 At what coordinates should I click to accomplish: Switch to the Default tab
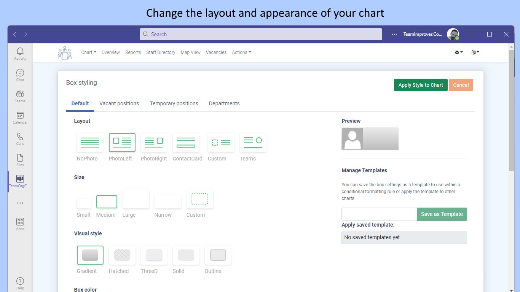80,103
